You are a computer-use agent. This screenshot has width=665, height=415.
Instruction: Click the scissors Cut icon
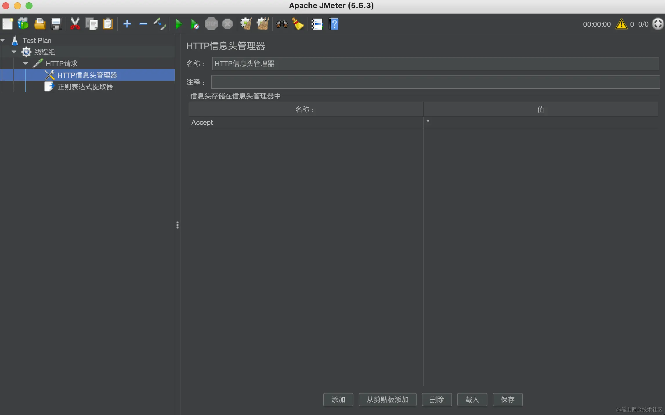pos(75,24)
